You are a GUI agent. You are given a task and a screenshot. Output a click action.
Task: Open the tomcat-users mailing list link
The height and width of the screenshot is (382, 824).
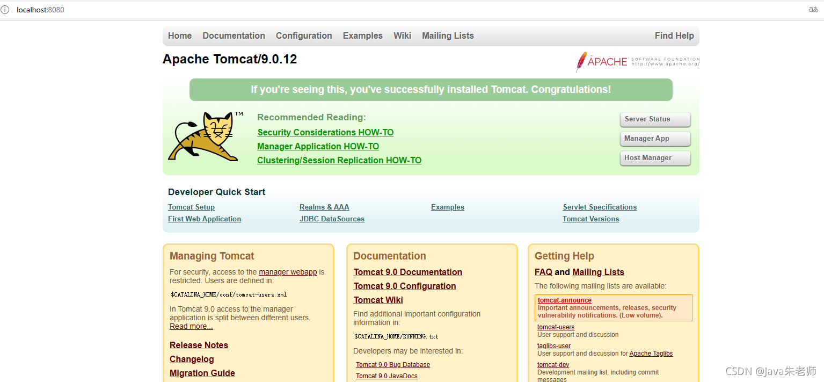(x=556, y=327)
